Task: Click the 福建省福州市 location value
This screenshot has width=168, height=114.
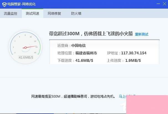Action: pyautogui.click(x=86, y=53)
